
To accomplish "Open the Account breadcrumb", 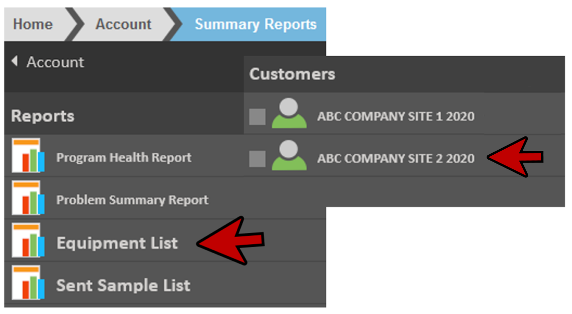I will point(123,24).
